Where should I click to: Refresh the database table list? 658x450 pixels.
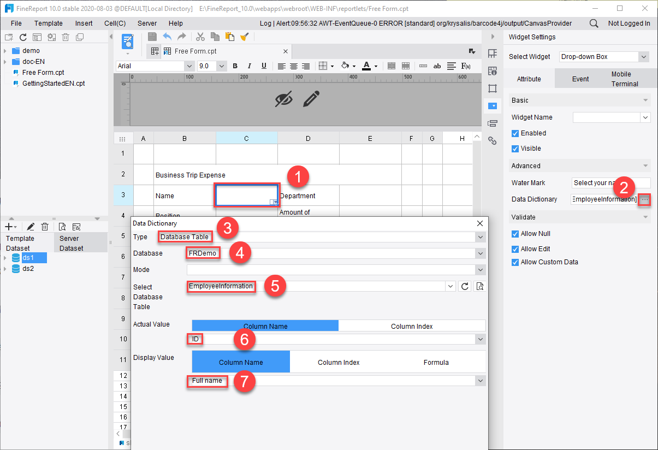pyautogui.click(x=465, y=286)
